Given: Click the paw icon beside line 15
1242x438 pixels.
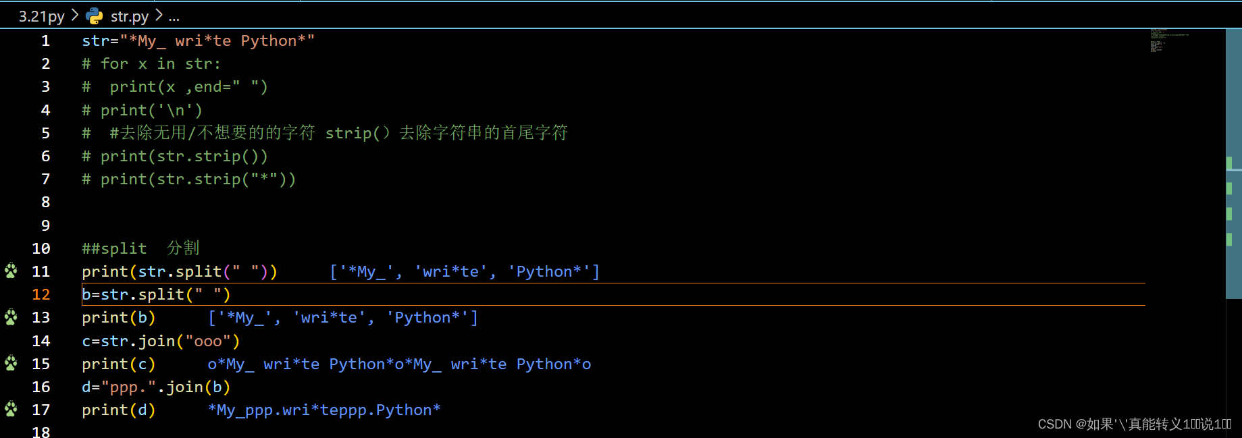Looking at the screenshot, I should (11, 363).
